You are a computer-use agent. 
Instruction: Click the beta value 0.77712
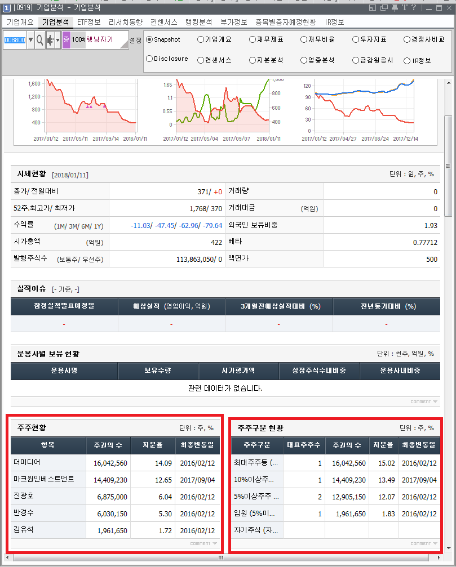(x=425, y=242)
